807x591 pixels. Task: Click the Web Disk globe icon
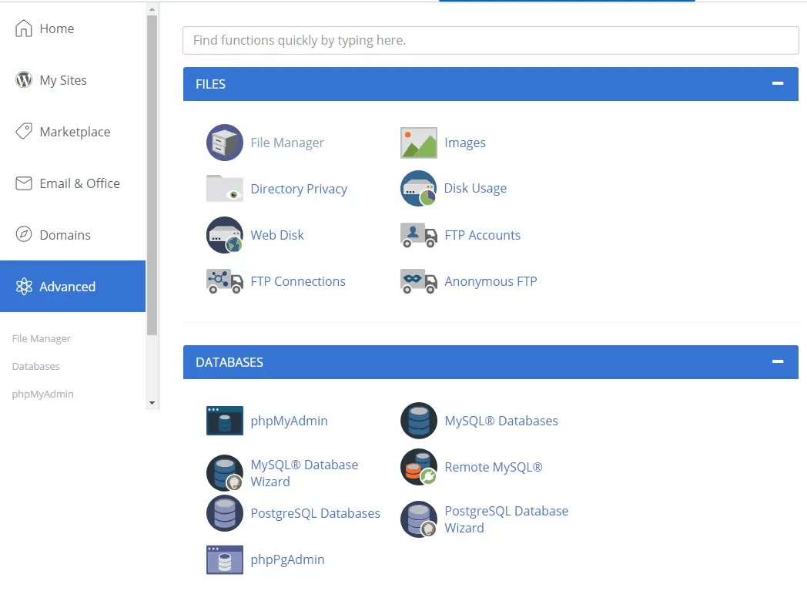coord(224,235)
